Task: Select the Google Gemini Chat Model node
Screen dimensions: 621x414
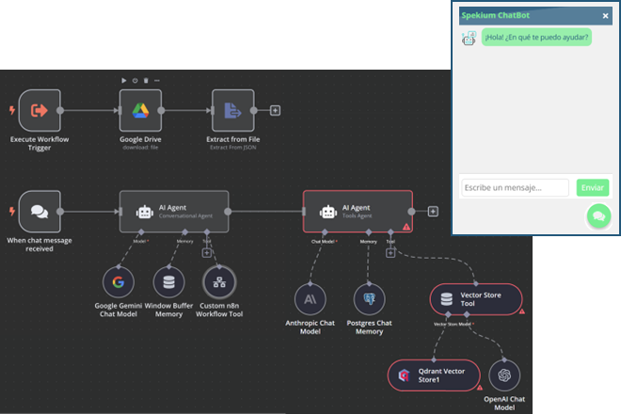Action: [x=119, y=282]
